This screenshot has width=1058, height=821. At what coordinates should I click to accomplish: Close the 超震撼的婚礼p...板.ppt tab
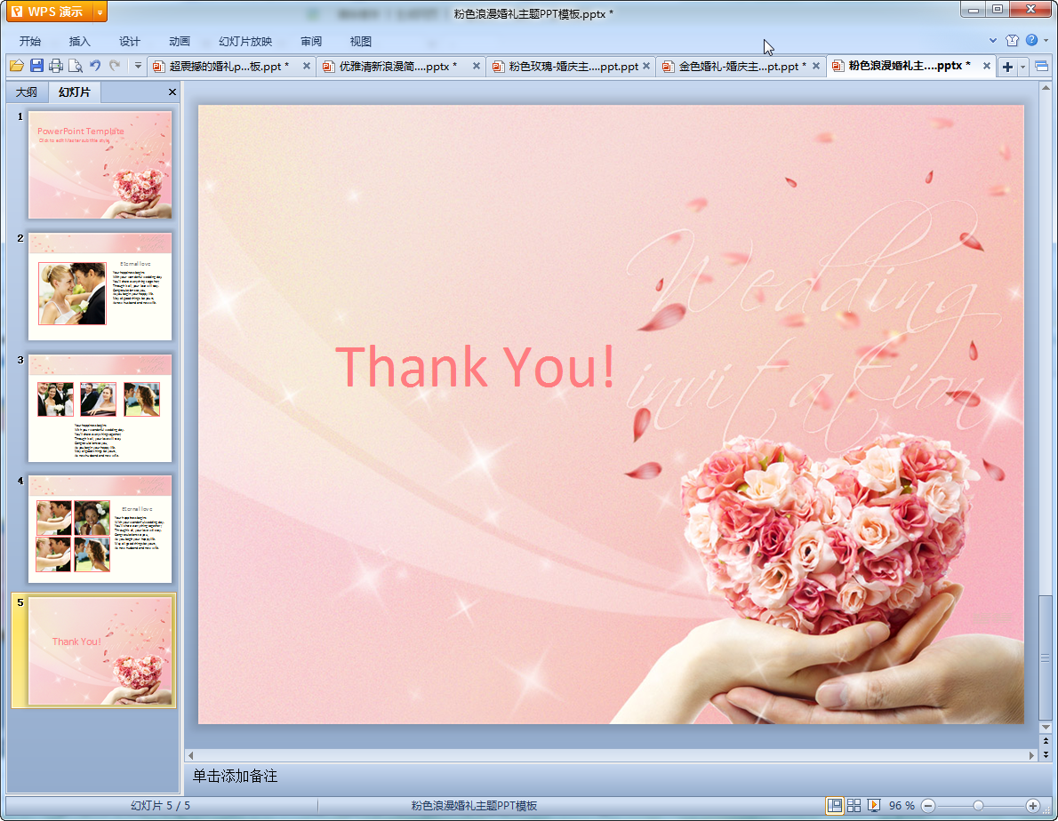pyautogui.click(x=307, y=66)
